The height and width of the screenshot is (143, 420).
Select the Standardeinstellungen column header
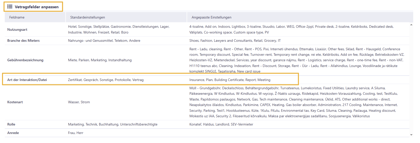(126, 17)
